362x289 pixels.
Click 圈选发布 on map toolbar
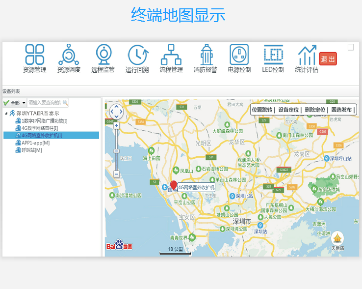click(x=341, y=110)
